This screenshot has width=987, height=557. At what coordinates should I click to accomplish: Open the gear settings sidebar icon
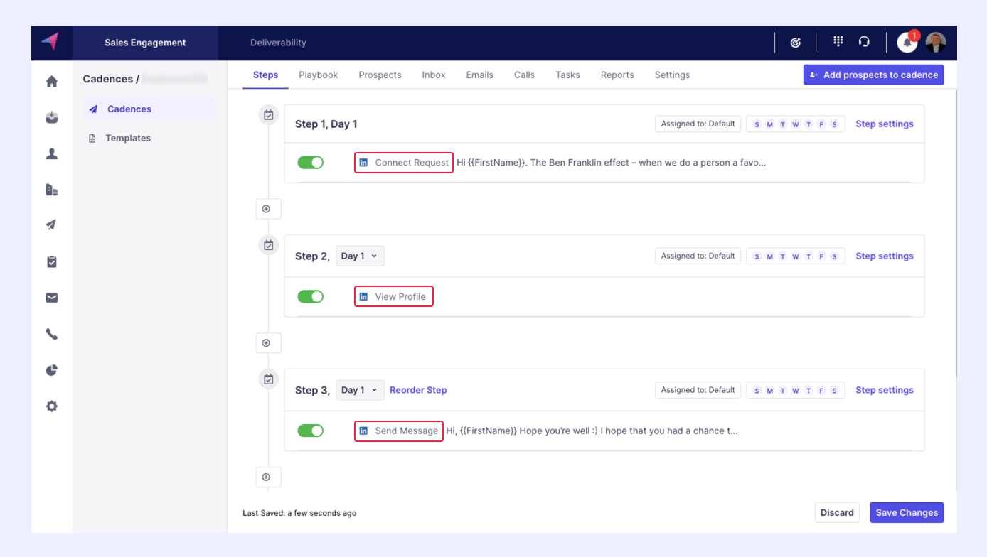click(x=52, y=406)
